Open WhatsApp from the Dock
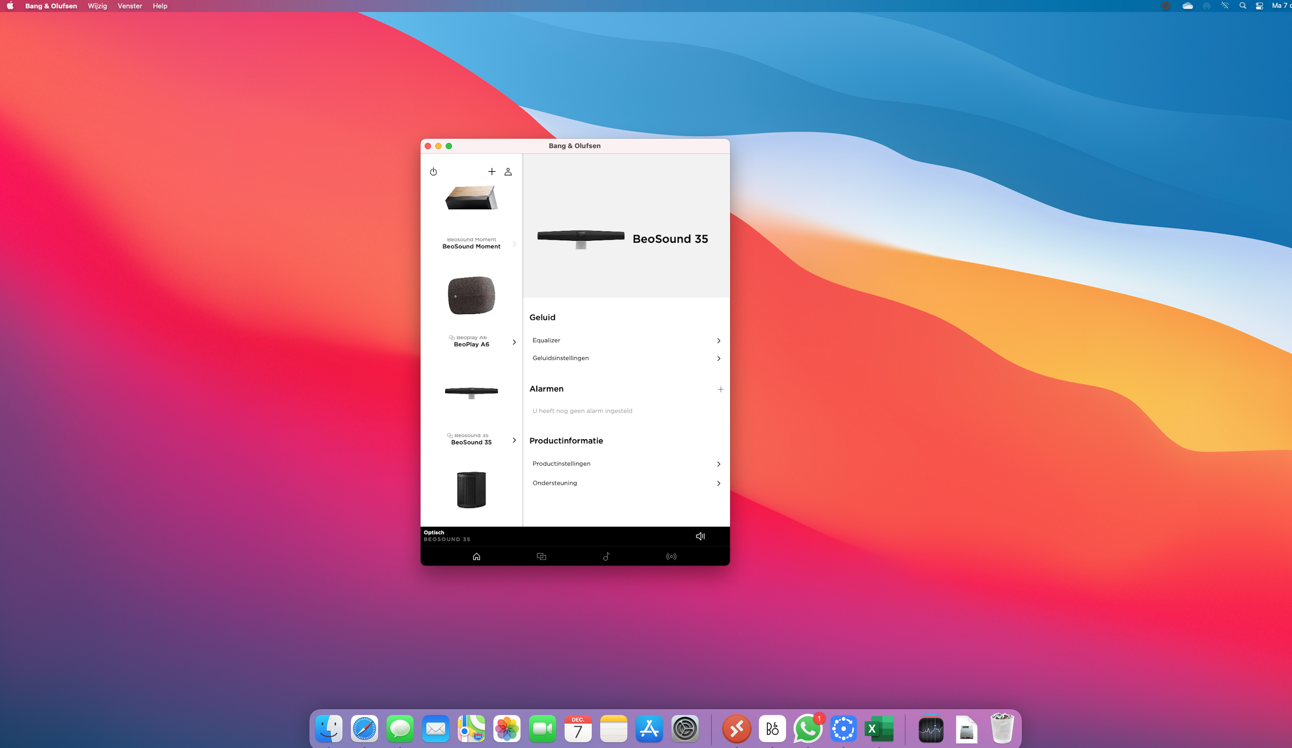Screen dimensions: 1292x748 pyautogui.click(x=807, y=729)
